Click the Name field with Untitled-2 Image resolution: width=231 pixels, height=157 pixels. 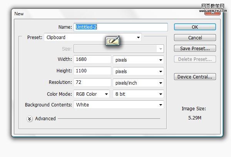tap(121, 27)
